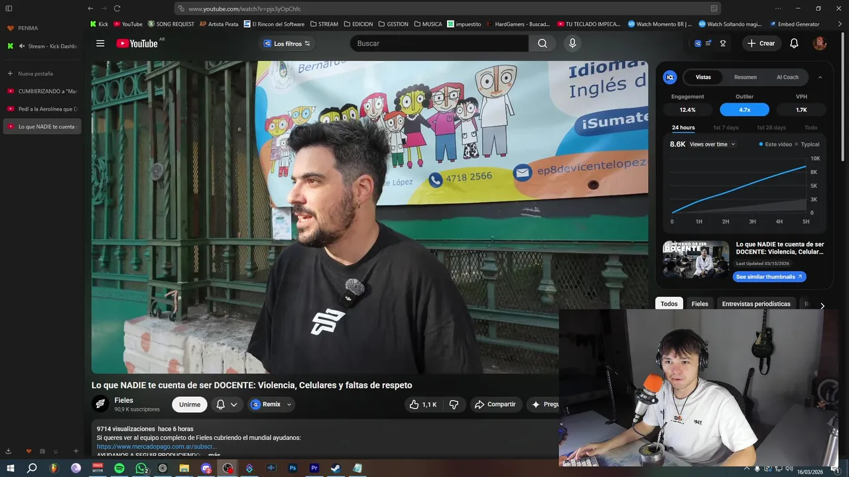This screenshot has width=849, height=477.
Task: Show more category chips with right arrow
Action: [x=822, y=306]
